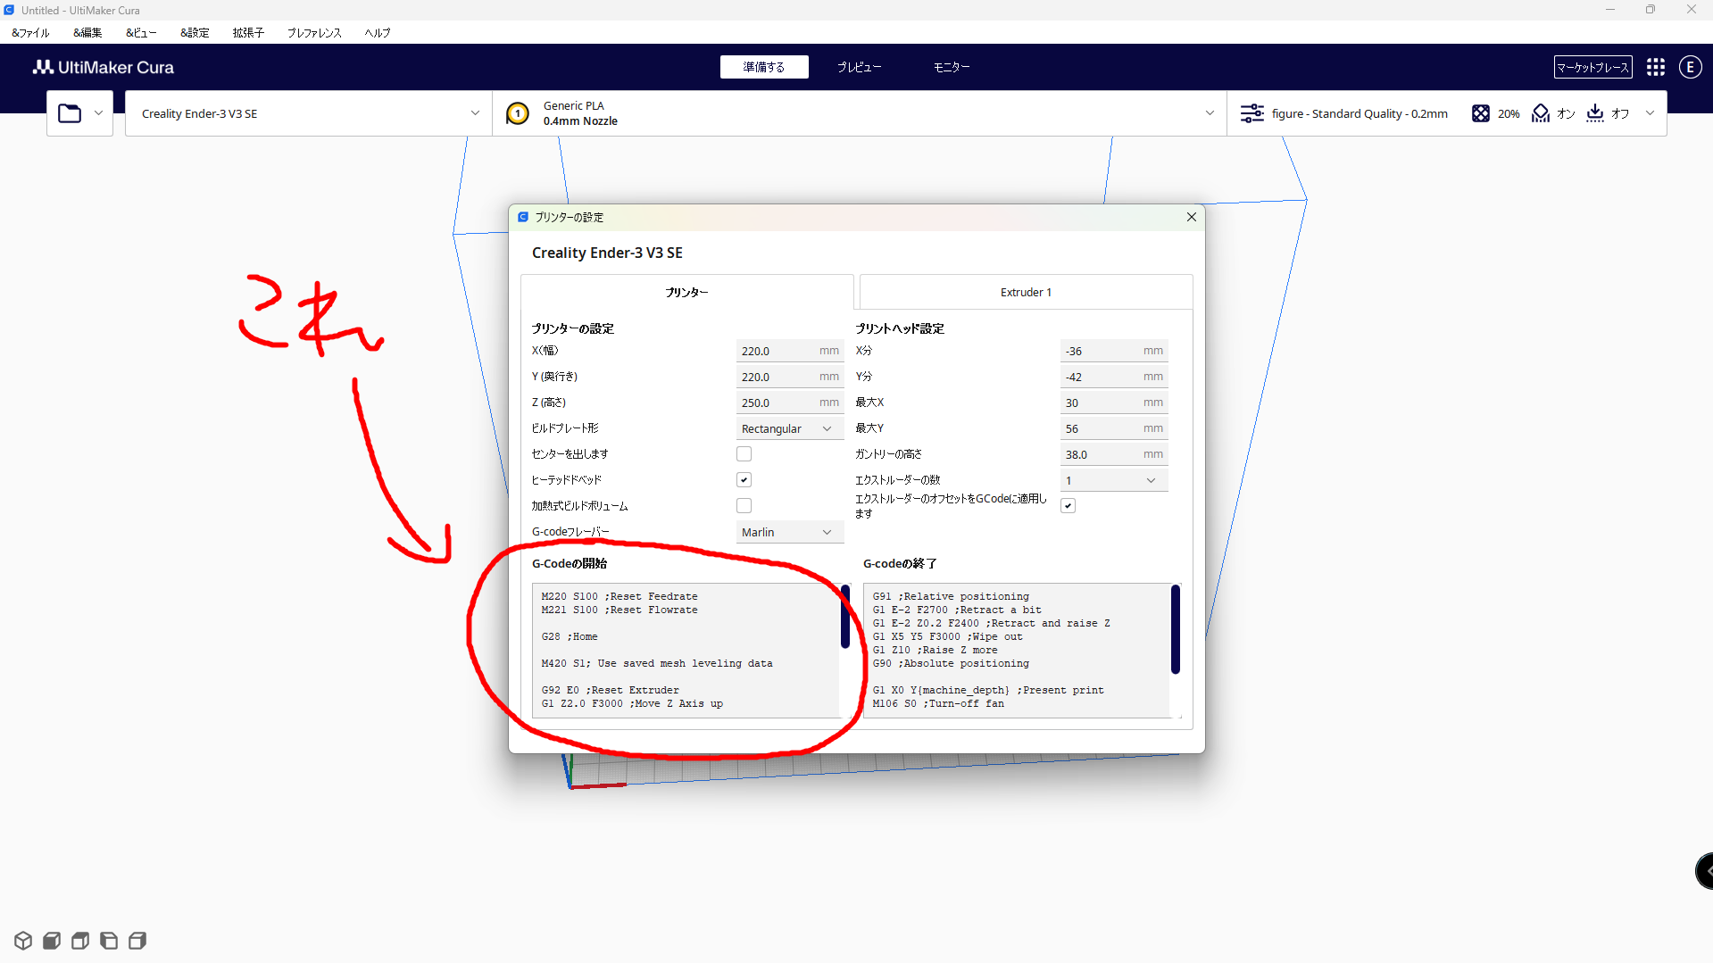1713x963 pixels.
Task: Toggle the ヒーテッドベッド checkbox
Action: tap(744, 480)
